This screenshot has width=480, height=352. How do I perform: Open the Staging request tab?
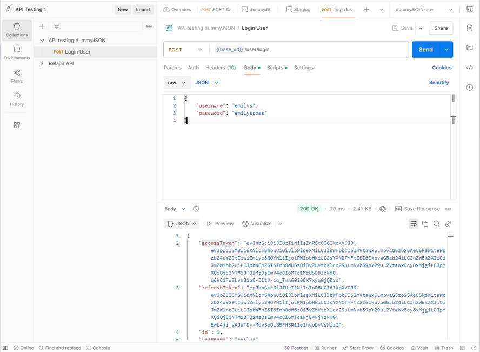[298, 10]
